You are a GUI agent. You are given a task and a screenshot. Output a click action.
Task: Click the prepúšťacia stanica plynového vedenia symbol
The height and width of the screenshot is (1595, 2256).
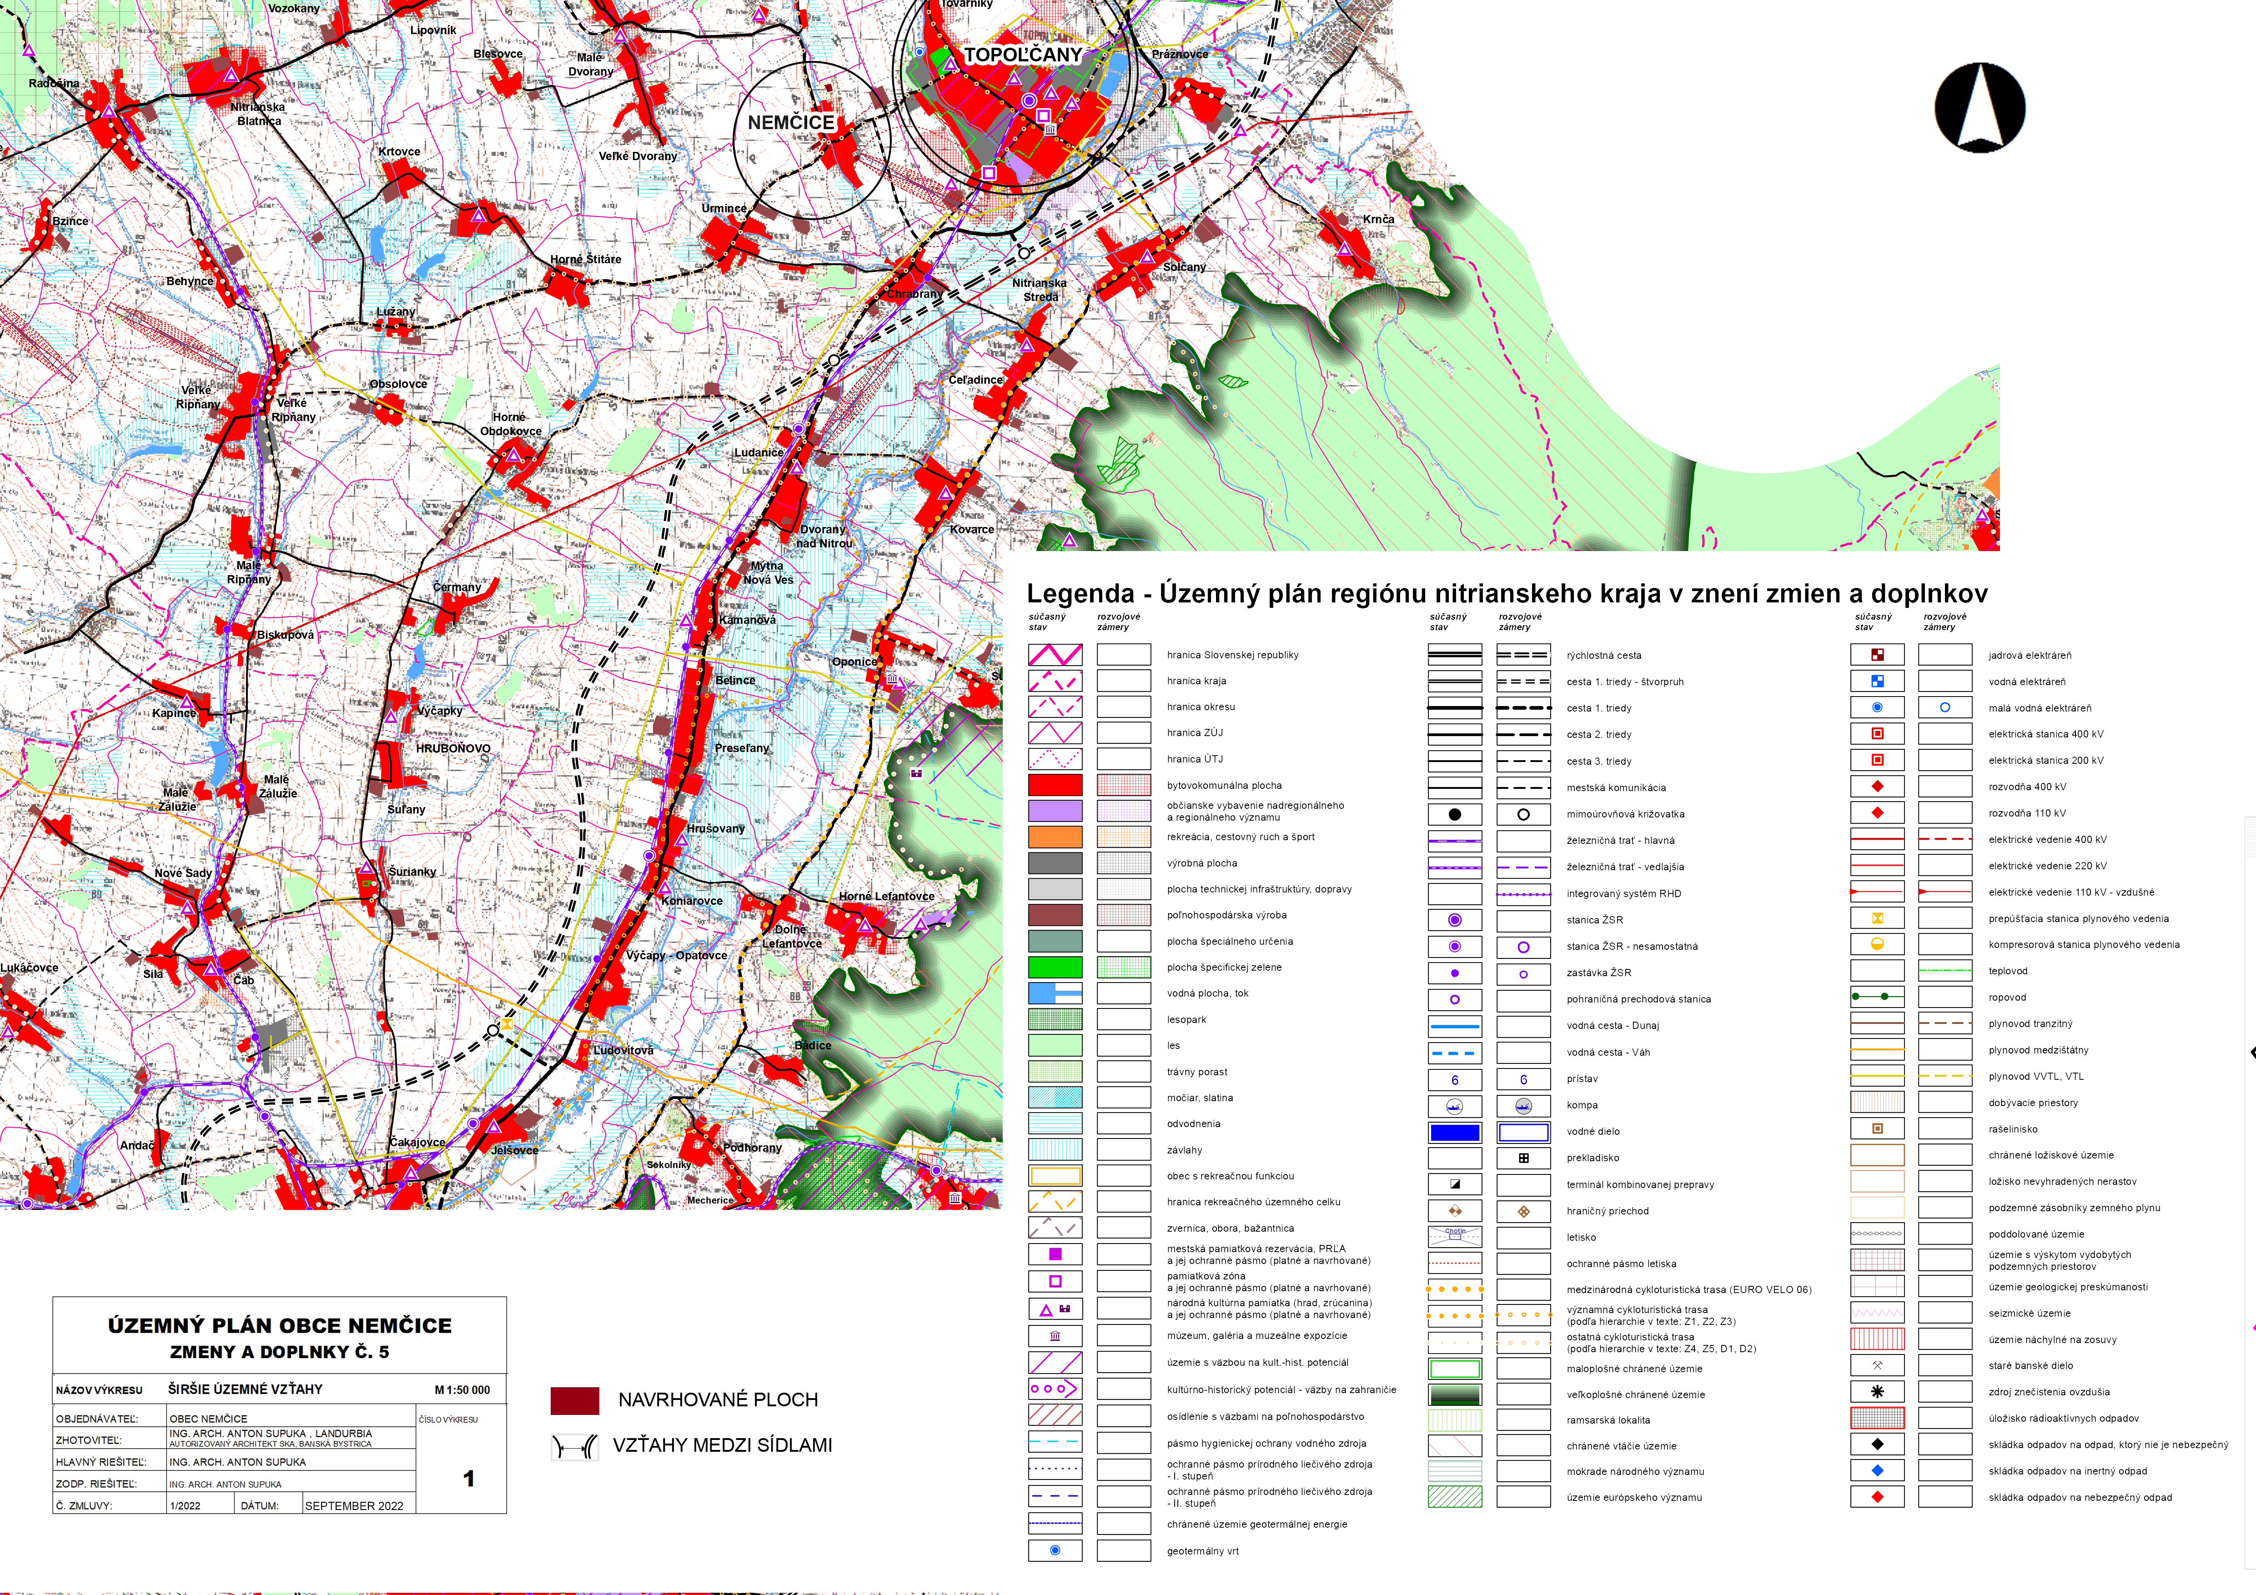1877,918
